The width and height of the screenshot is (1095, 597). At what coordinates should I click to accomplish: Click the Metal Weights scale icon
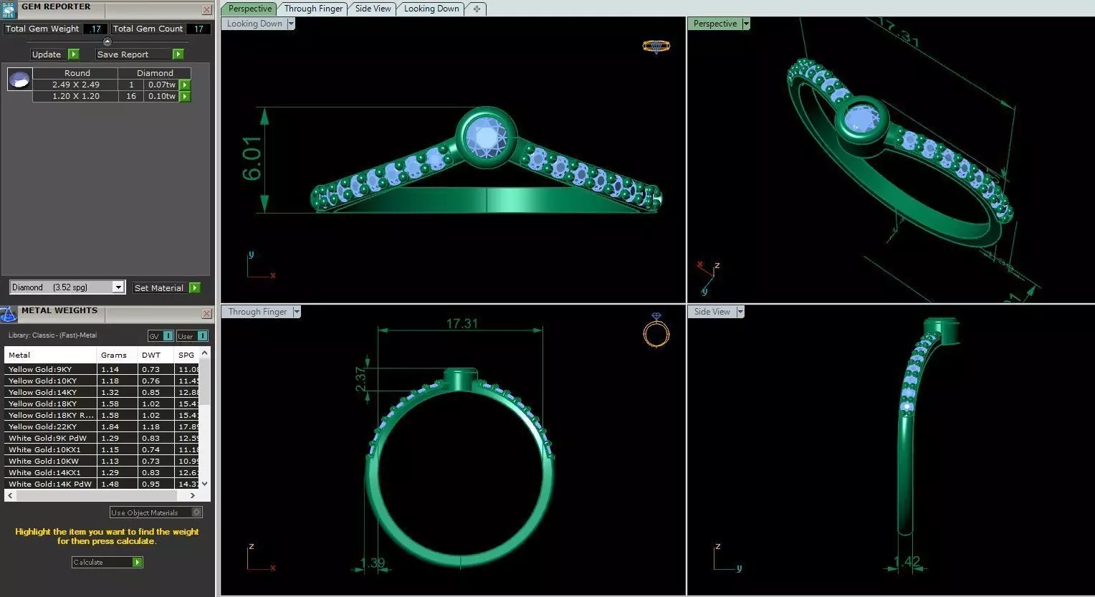[9, 314]
